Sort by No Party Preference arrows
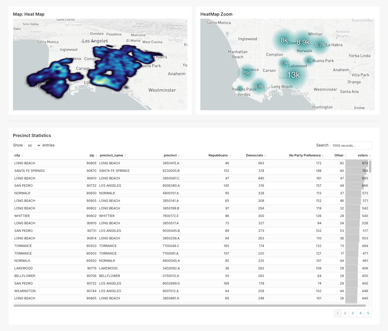Image resolution: width=388 pixels, height=331 pixels. [323, 156]
